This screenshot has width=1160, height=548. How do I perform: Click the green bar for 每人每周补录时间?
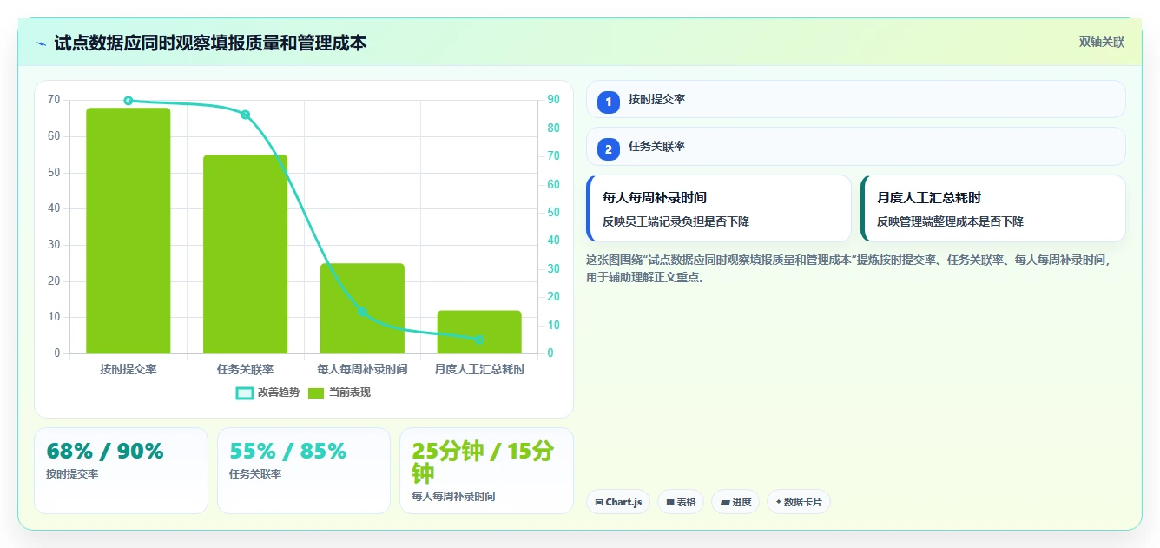click(x=362, y=308)
